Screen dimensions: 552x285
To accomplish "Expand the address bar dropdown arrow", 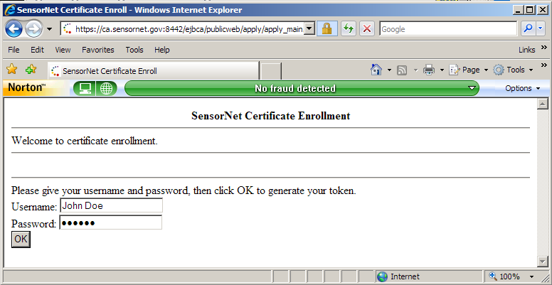I will coord(309,29).
